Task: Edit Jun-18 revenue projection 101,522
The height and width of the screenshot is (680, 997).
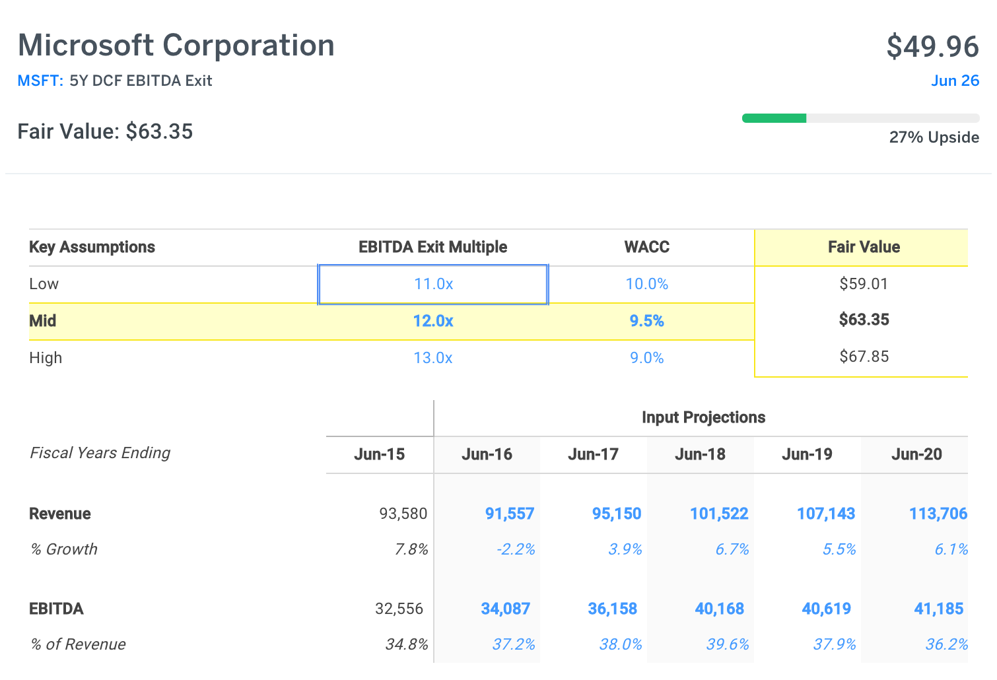Action: click(x=719, y=514)
